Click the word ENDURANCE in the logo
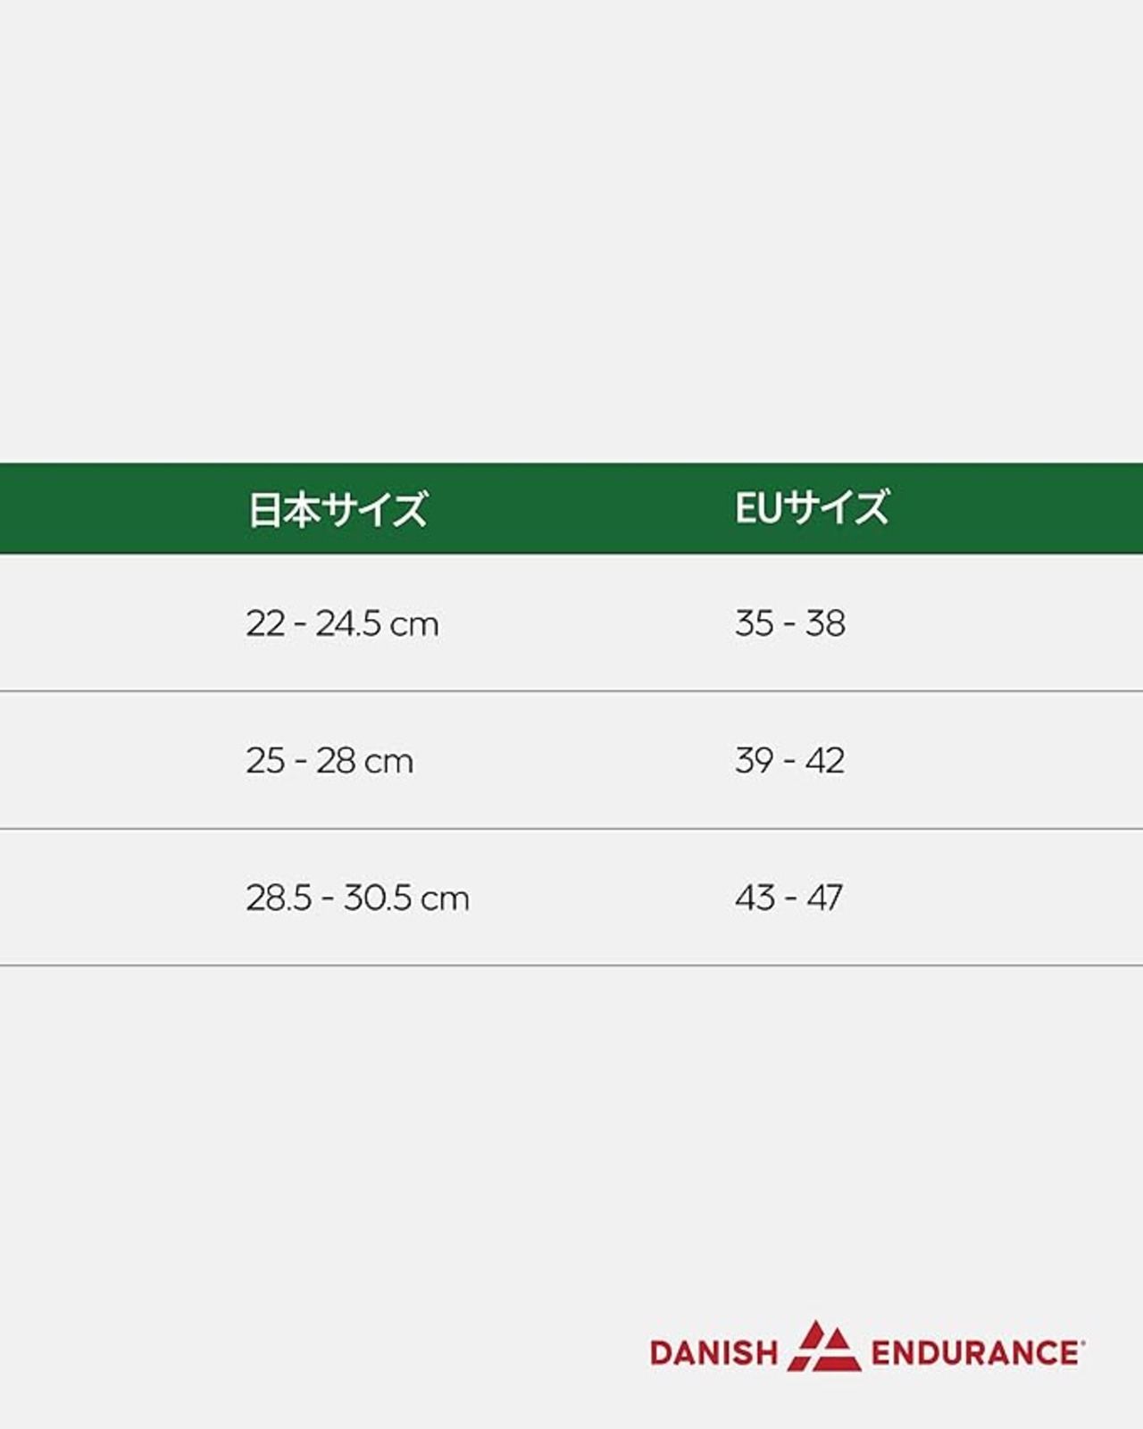This screenshot has width=1143, height=1429. coord(973,1353)
